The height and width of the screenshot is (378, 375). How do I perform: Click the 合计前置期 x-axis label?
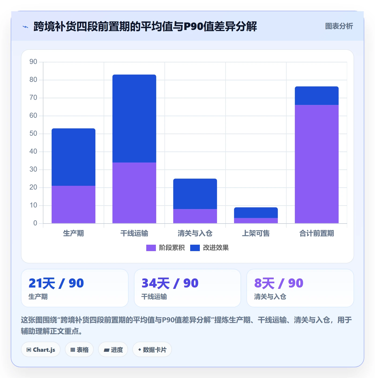pos(317,233)
